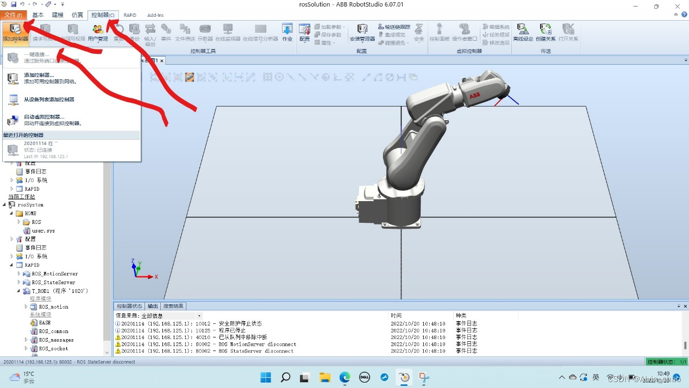Switch to the 仿真 (Simulation) ribbon tab
The image size is (689, 388).
click(77, 15)
